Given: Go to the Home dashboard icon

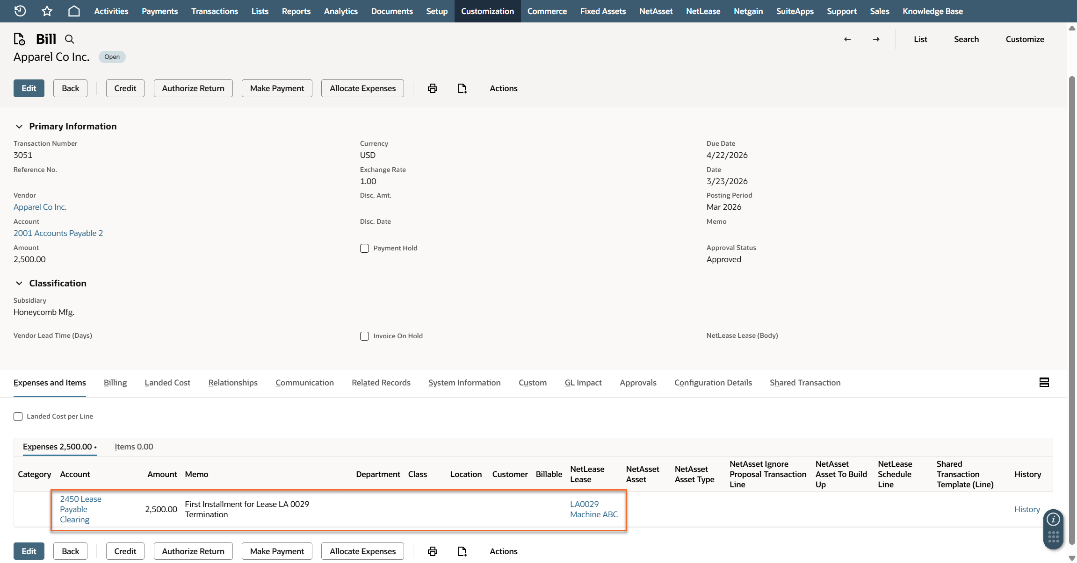Looking at the screenshot, I should [74, 11].
